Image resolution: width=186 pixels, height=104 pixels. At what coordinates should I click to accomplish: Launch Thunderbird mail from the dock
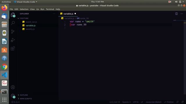(4, 16)
